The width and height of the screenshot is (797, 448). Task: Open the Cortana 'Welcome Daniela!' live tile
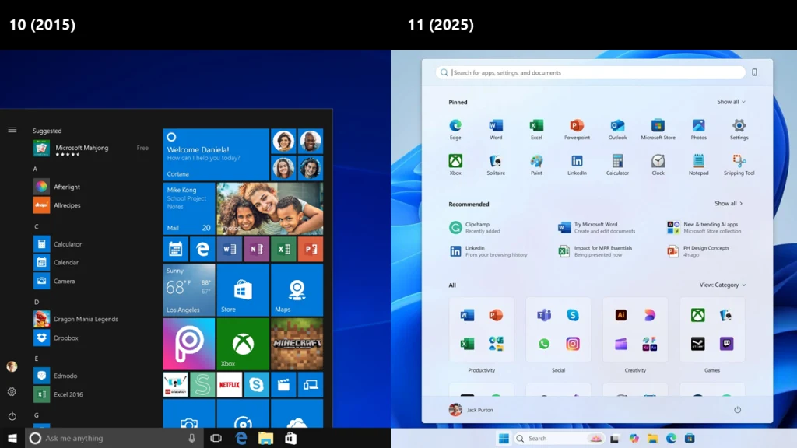click(x=216, y=155)
